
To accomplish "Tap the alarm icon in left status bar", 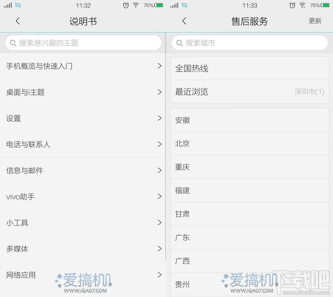I will (x=126, y=5).
